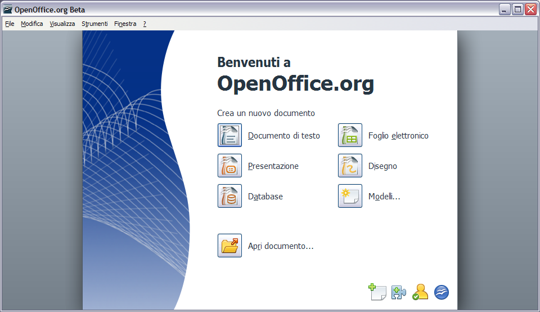
Task: Open the Modifica menu
Action: (x=31, y=24)
